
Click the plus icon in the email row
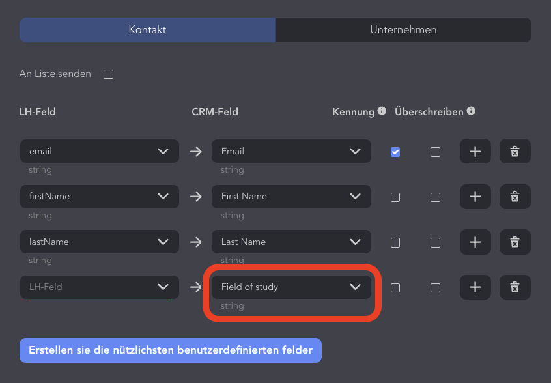pyautogui.click(x=475, y=152)
